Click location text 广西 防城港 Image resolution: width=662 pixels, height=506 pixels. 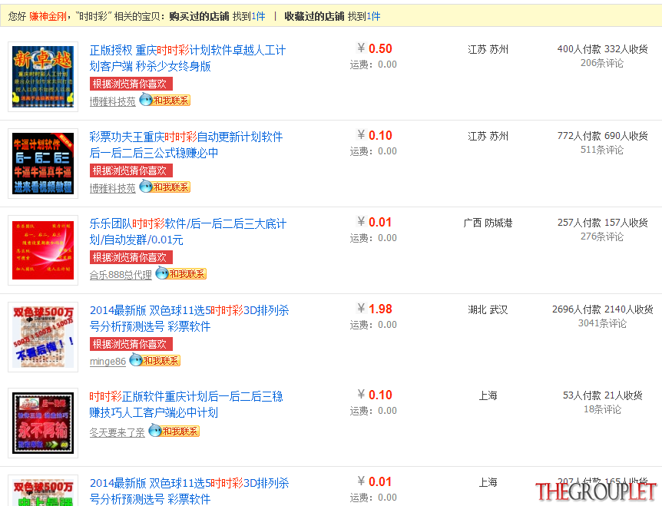pos(488,223)
